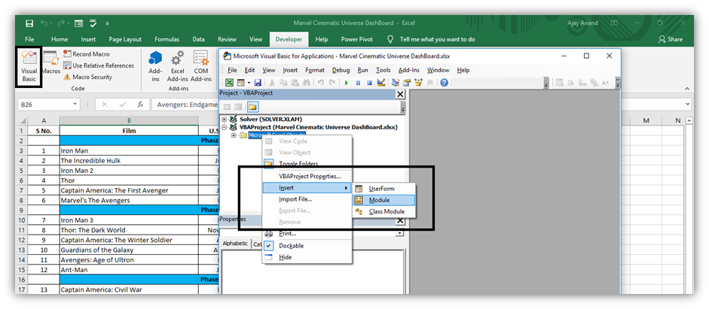
Task: Click Toggle Folders icon in Project pane
Action: click(252, 107)
